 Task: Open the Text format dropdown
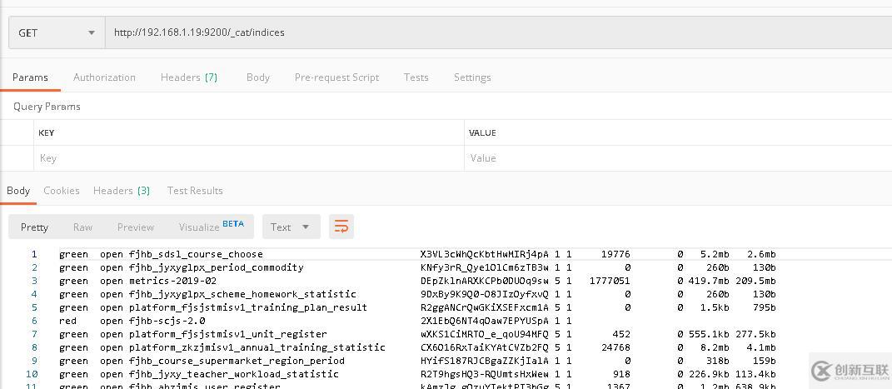[291, 227]
